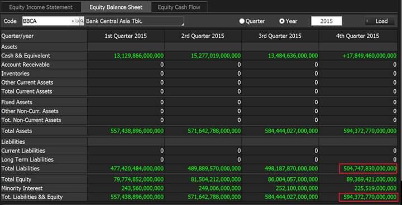
Task: Select the Other Non-Curr. Assets row label
Action: (x=30, y=111)
